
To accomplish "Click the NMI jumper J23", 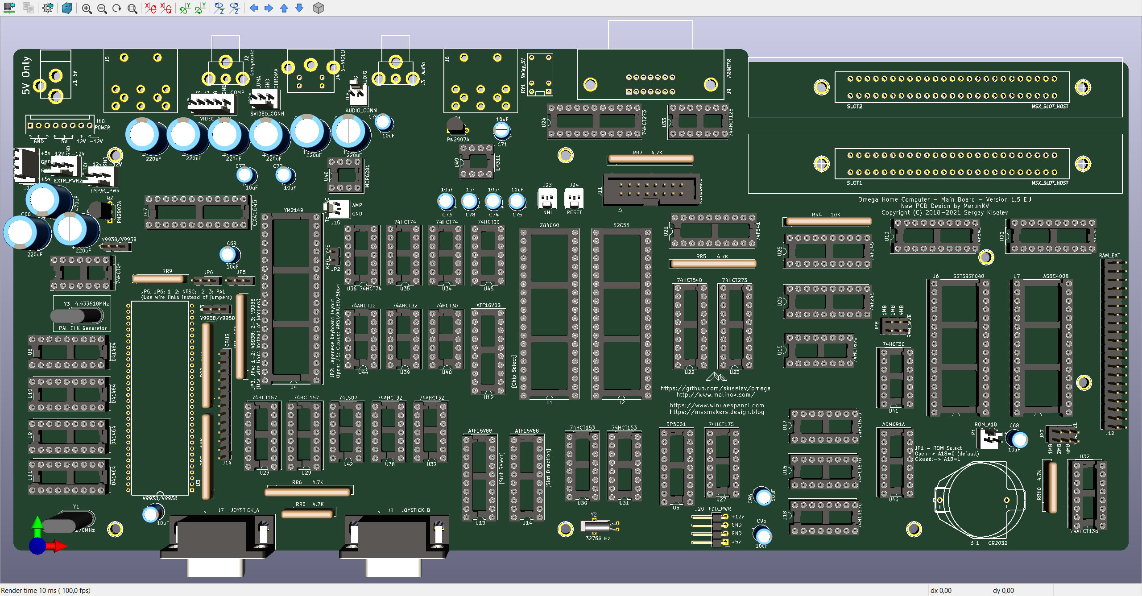I will (547, 199).
